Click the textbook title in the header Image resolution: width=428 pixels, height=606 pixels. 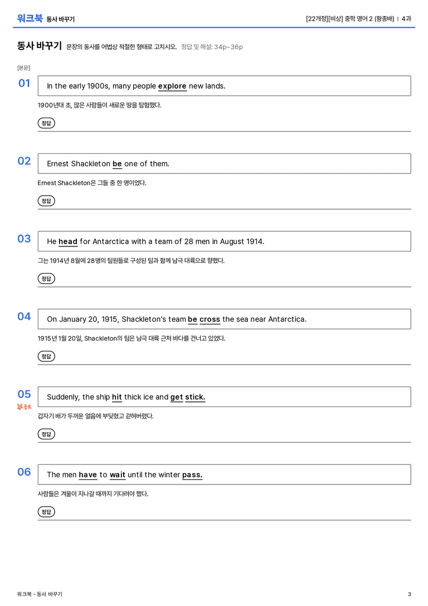[350, 18]
